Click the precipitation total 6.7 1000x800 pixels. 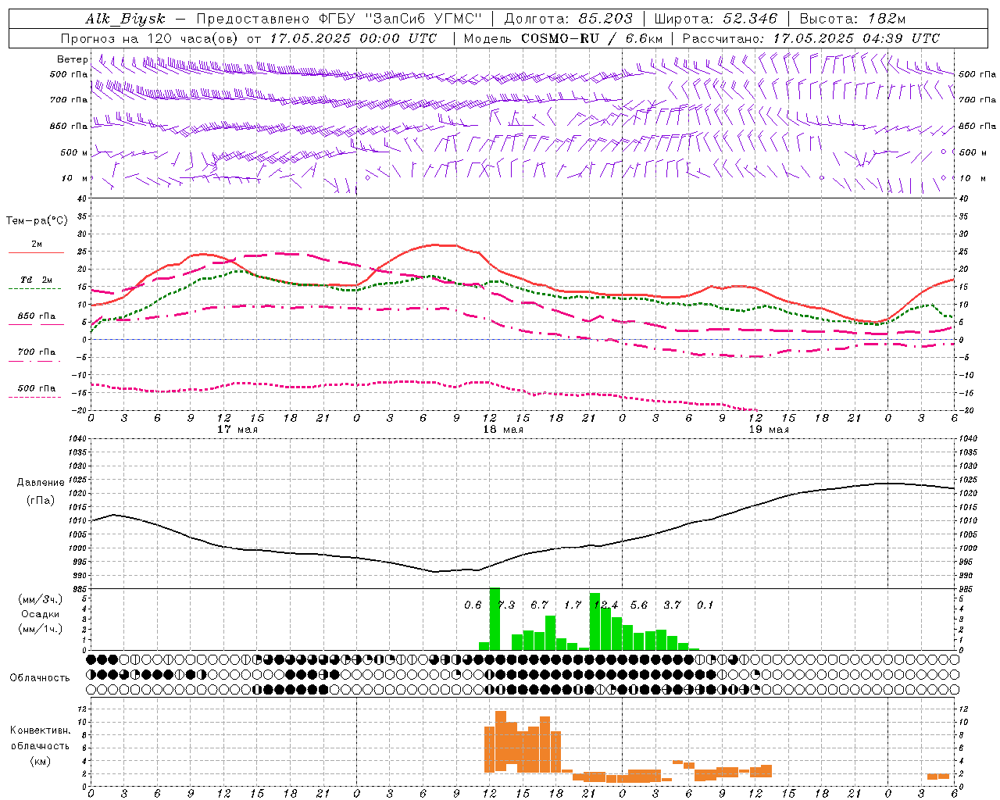(539, 605)
